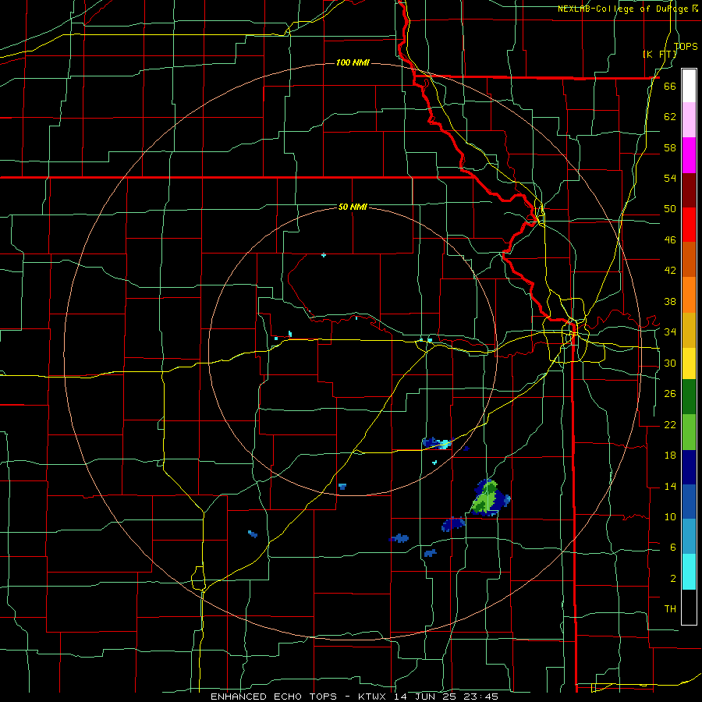
Task: Select the "TOPS" legend heading
Action: pyautogui.click(x=686, y=46)
